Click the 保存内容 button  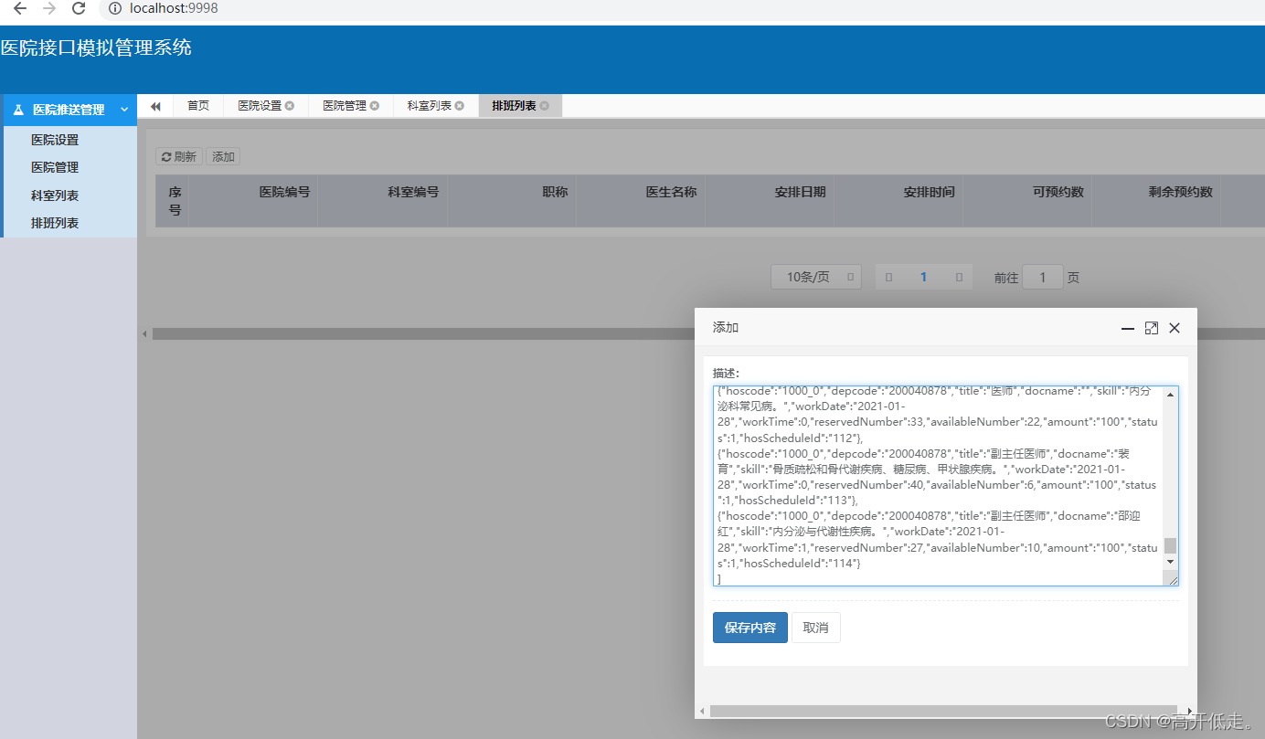[x=749, y=628]
